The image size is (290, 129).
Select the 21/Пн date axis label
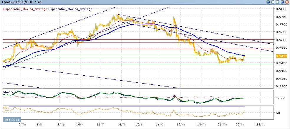tap(223, 124)
